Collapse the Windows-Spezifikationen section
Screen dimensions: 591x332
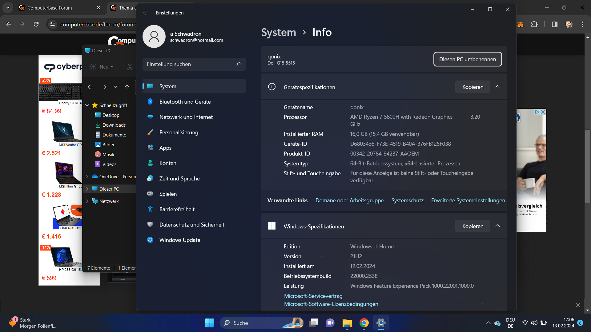point(498,226)
